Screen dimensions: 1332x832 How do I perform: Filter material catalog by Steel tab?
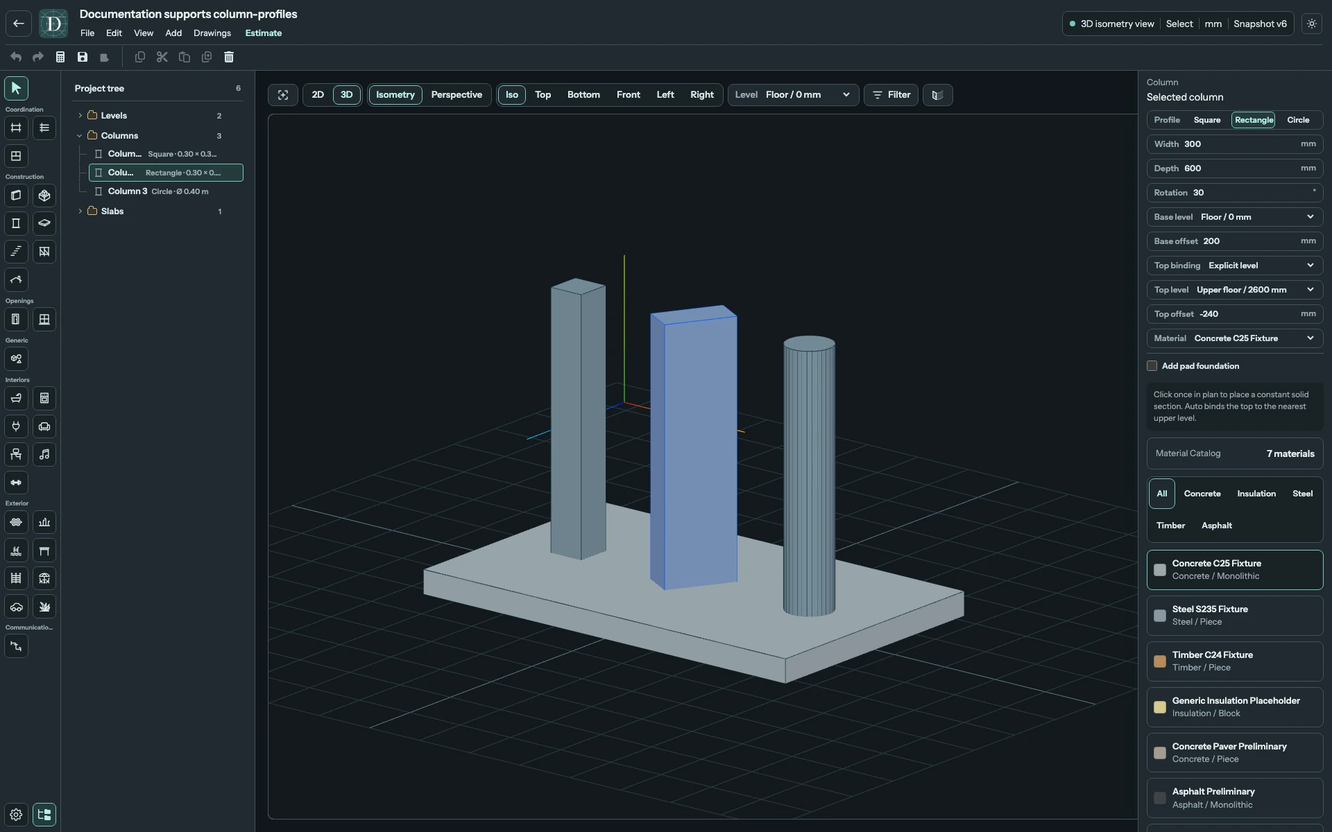point(1302,494)
